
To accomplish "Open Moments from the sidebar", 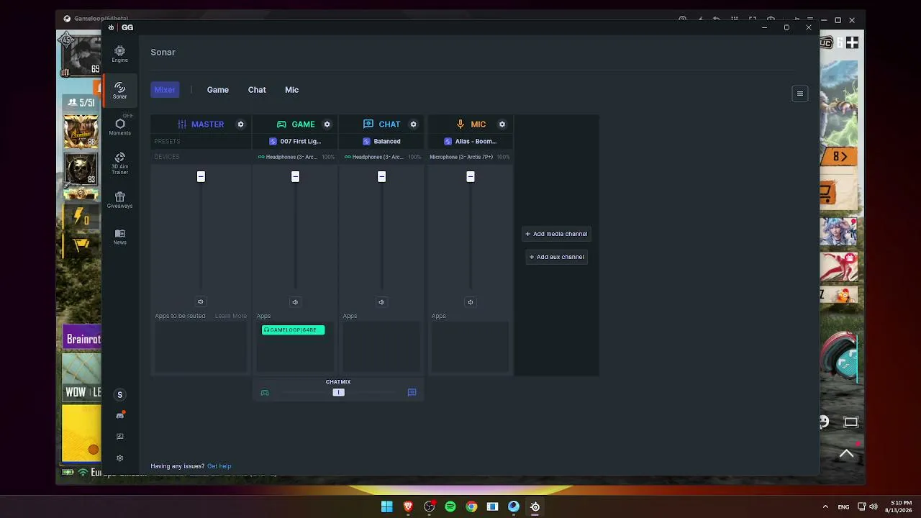I will [119, 127].
